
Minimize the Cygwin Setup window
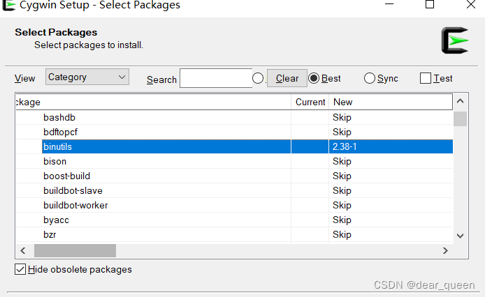click(389, 4)
